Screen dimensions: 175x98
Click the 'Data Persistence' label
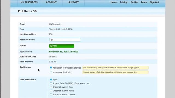(28, 79)
